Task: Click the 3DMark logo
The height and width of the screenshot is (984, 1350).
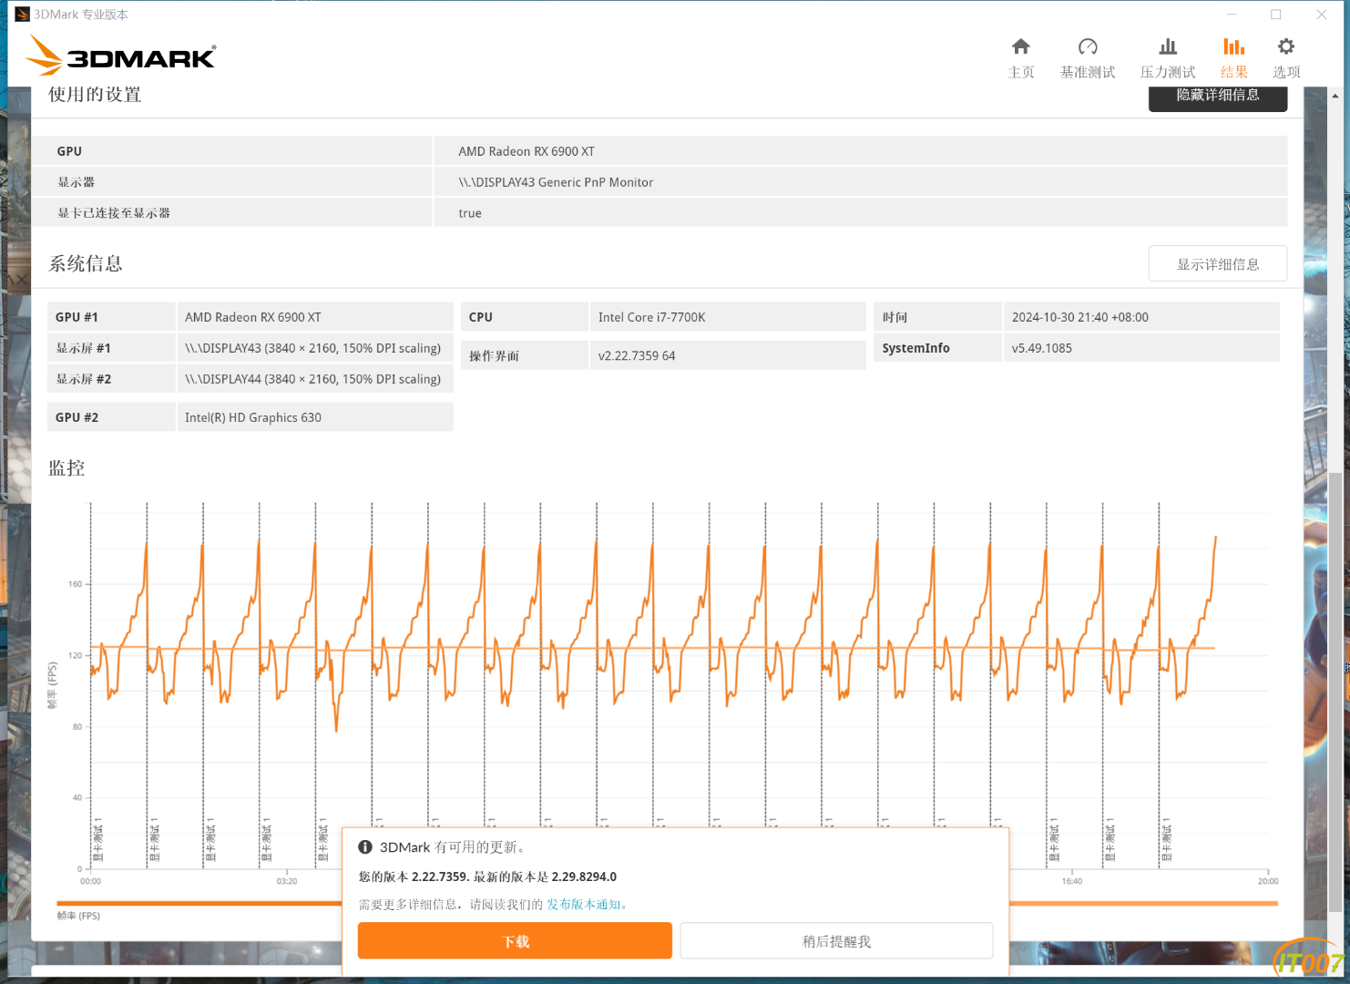Action: point(121,55)
